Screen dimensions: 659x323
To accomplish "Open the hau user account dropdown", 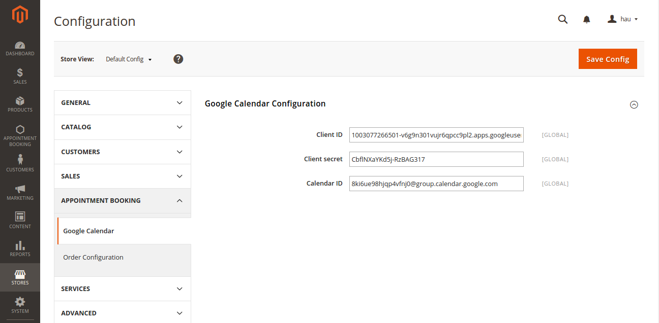I will [623, 19].
